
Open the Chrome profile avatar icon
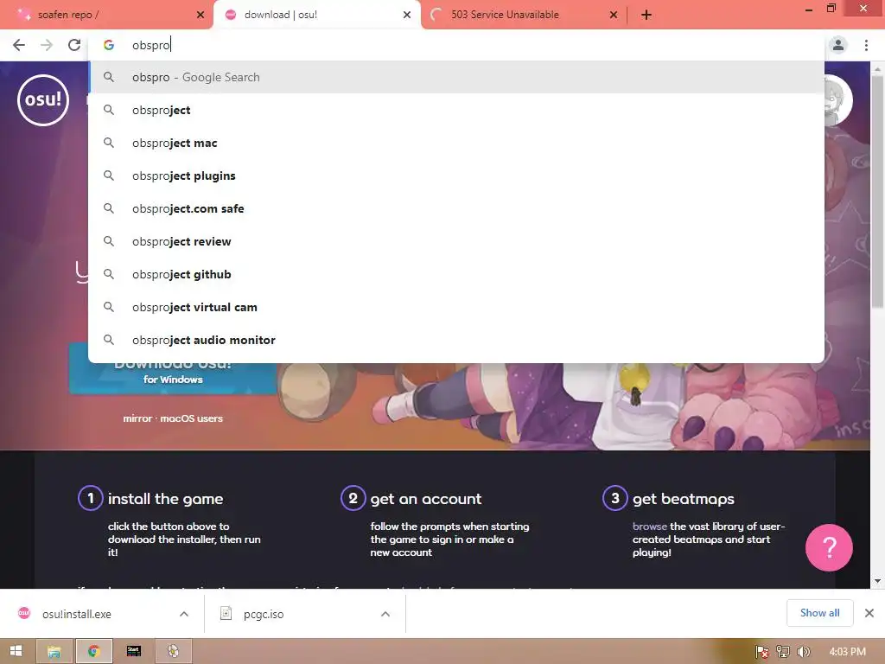tap(838, 45)
